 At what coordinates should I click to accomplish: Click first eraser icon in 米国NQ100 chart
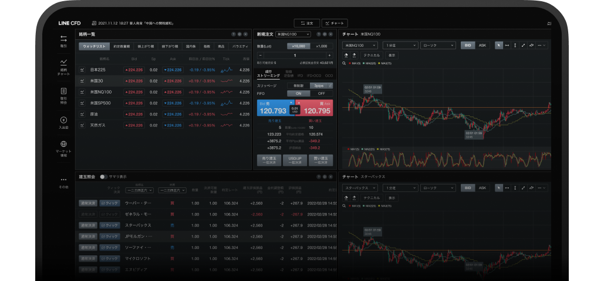tap(346, 56)
